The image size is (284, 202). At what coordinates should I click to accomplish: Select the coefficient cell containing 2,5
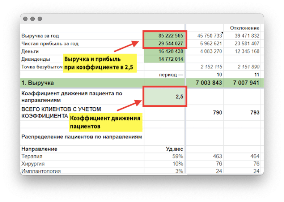pyautogui.click(x=165, y=96)
